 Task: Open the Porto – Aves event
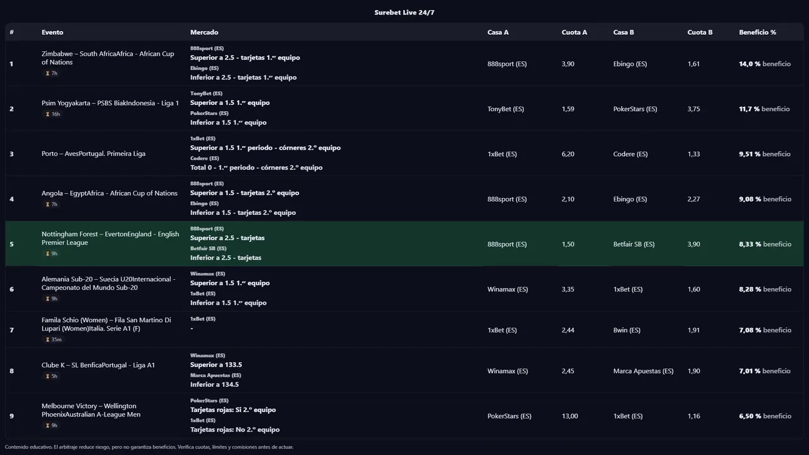(x=94, y=154)
